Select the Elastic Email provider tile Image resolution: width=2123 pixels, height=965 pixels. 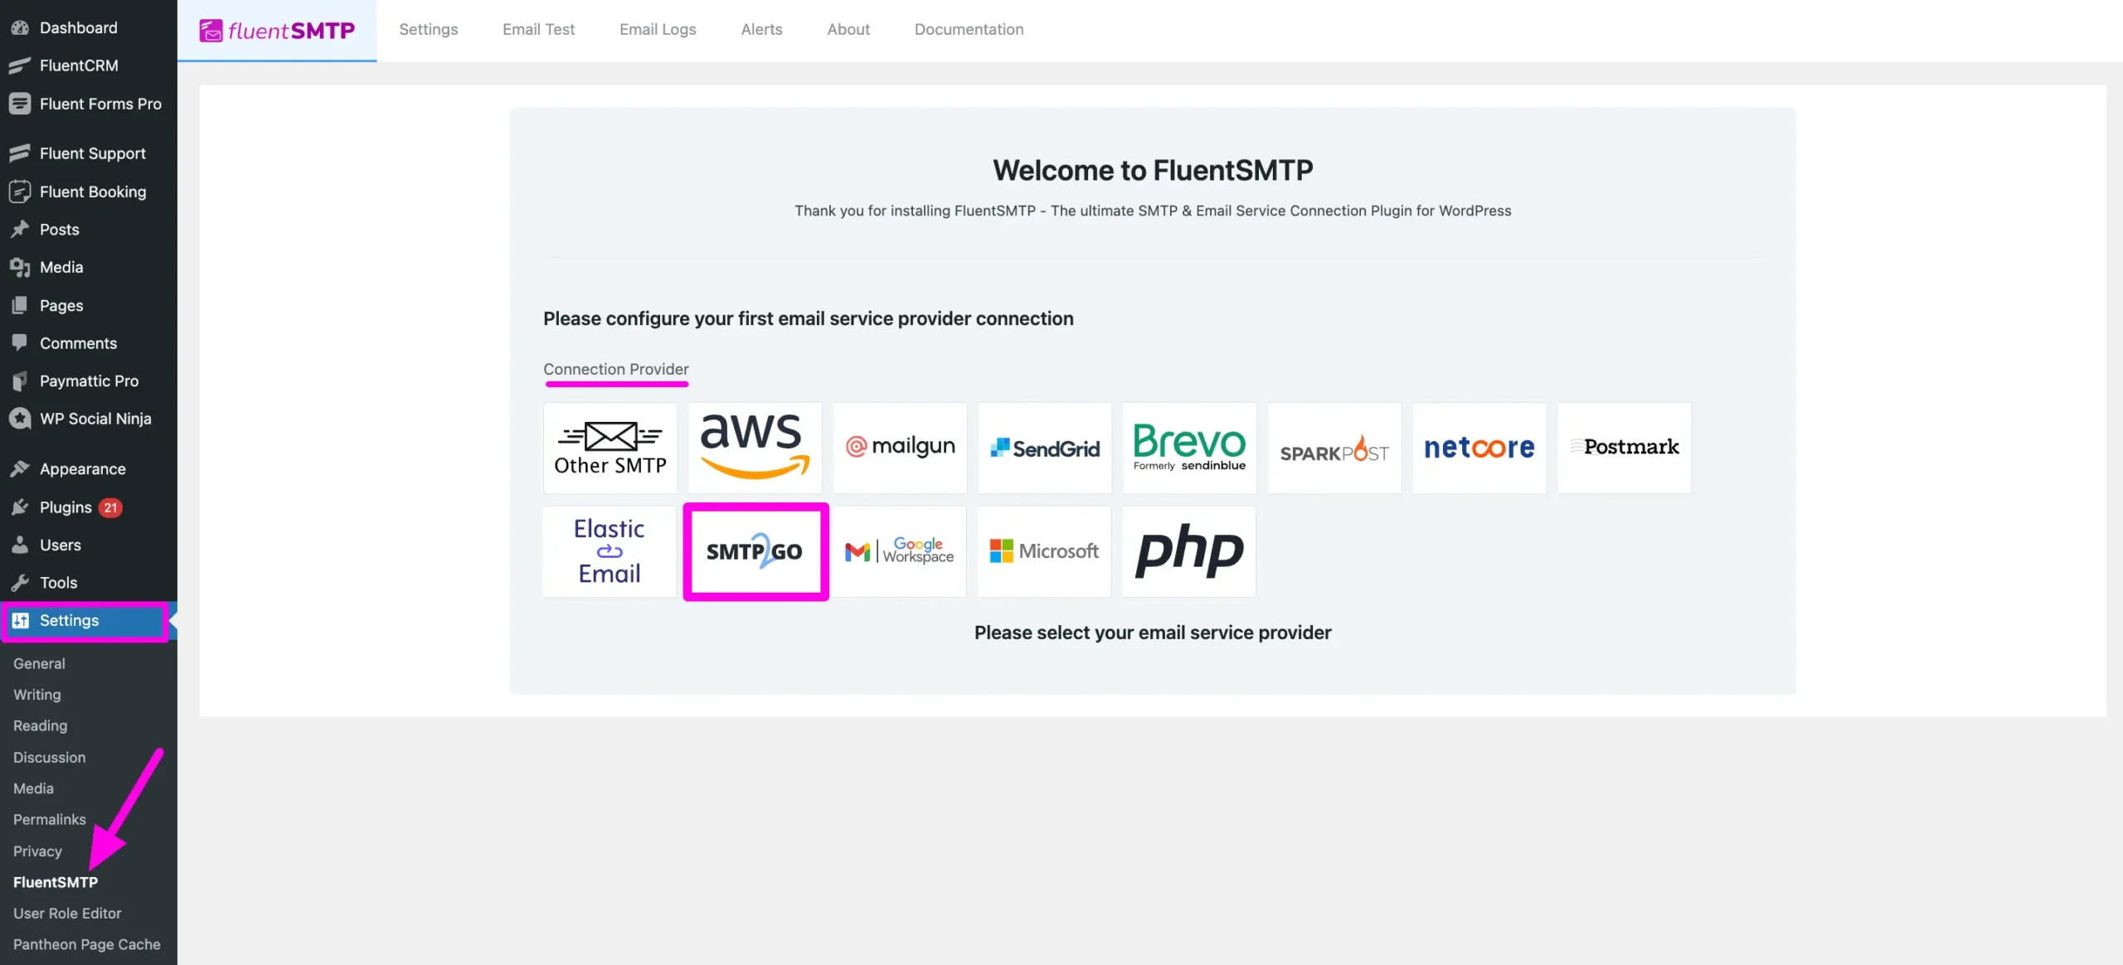[610, 551]
